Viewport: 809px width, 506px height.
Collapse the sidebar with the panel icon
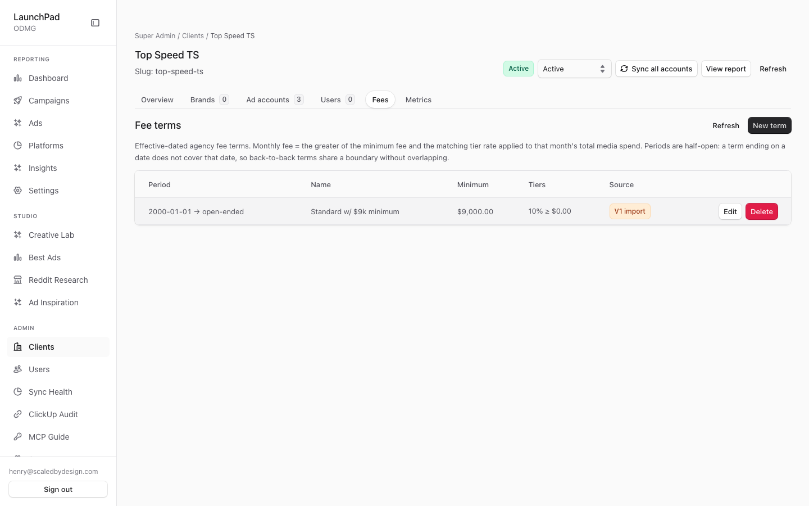96,23
